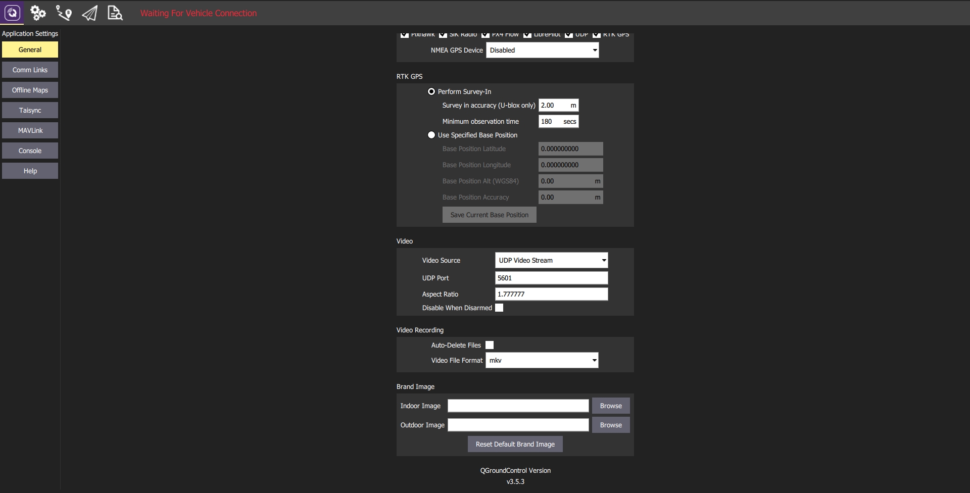Enable the Disable When Disarmed checkbox
The height and width of the screenshot is (493, 970).
(499, 308)
